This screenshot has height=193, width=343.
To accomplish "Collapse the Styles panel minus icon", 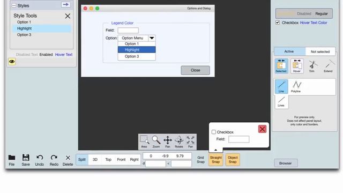I will click(x=14, y=5).
